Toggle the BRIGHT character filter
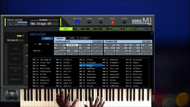Viewport: 190px width, 107px height. tap(110, 45)
